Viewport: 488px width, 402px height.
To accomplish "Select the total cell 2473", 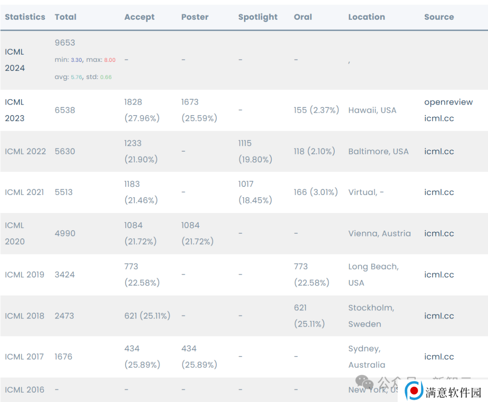I will [64, 316].
